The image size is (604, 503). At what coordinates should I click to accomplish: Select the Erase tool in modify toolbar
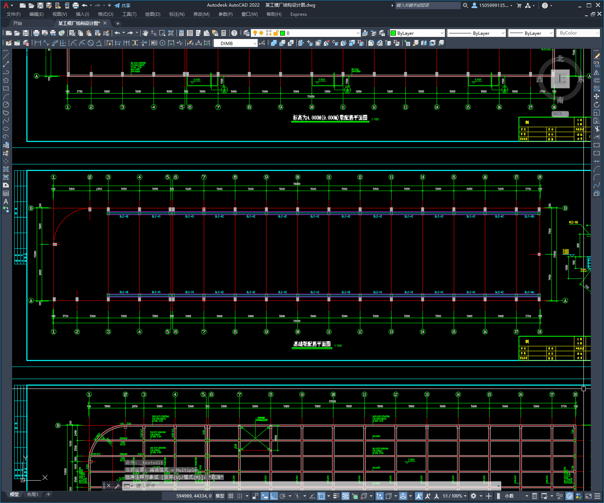[597, 56]
